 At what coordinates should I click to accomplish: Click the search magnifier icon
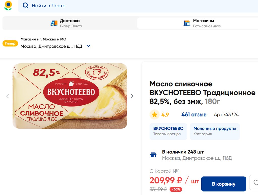click(x=25, y=6)
